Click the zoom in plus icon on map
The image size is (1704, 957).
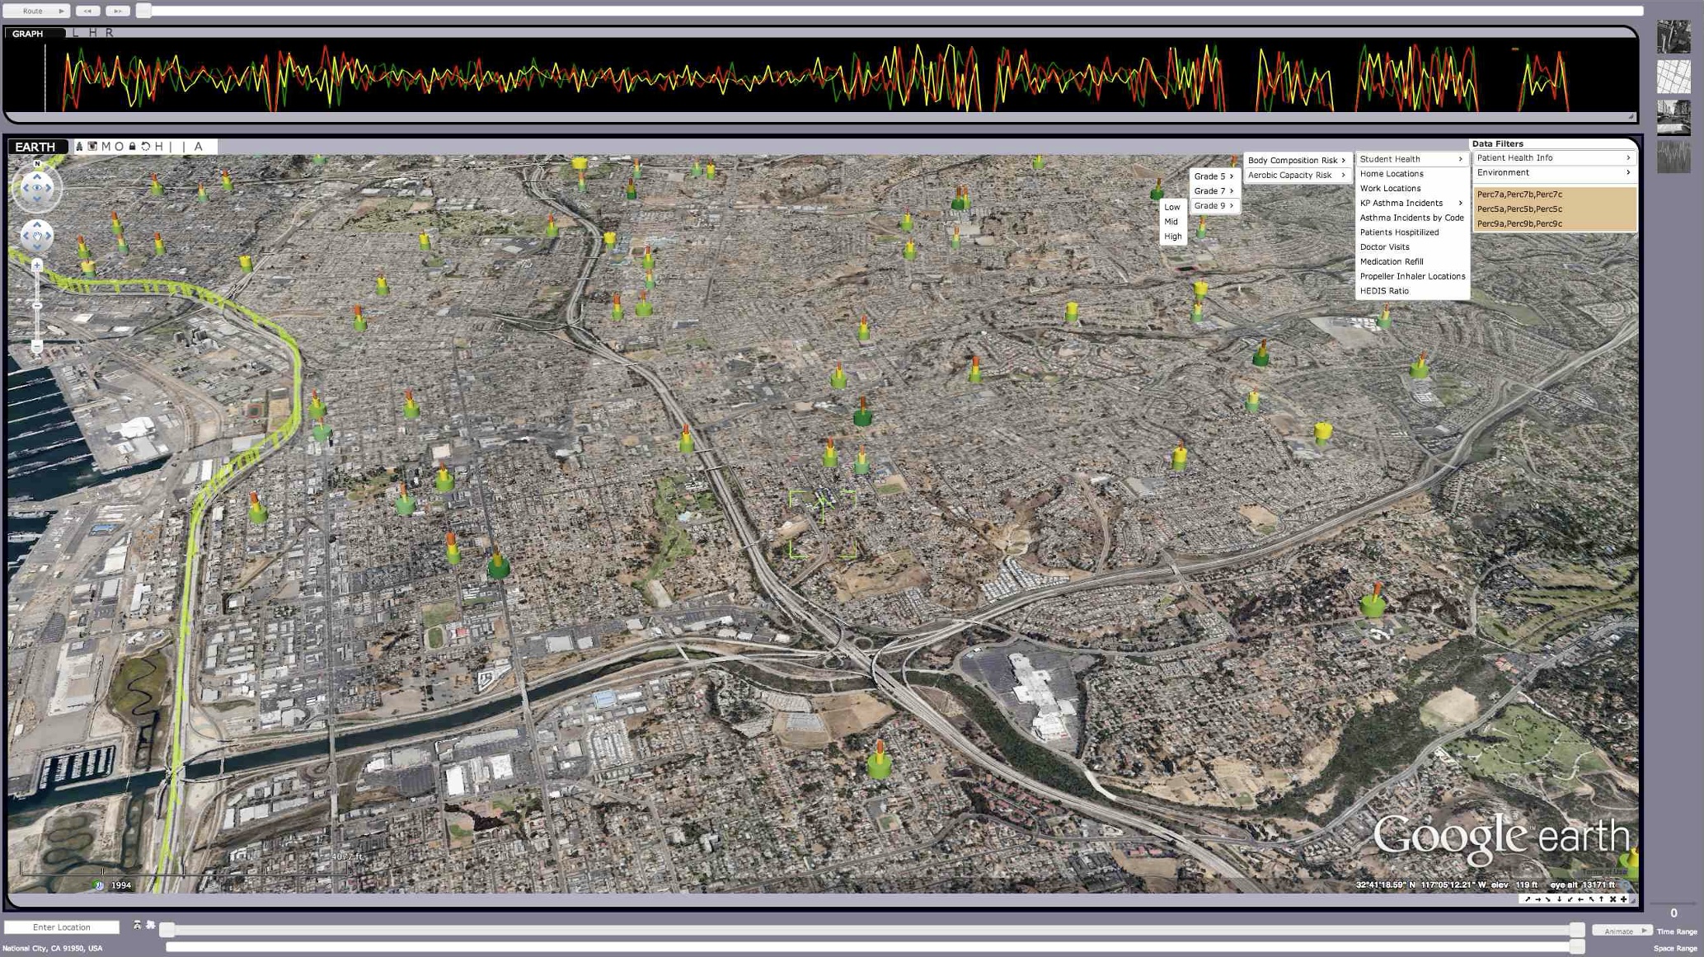coord(37,265)
